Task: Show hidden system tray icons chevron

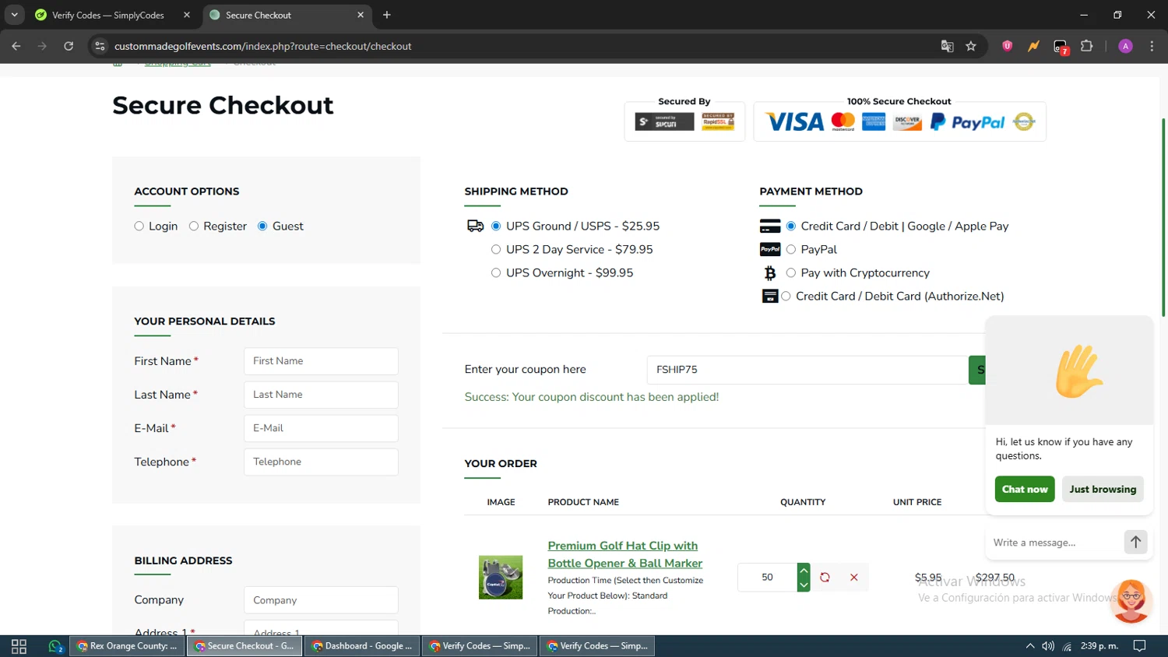Action: [1029, 646]
